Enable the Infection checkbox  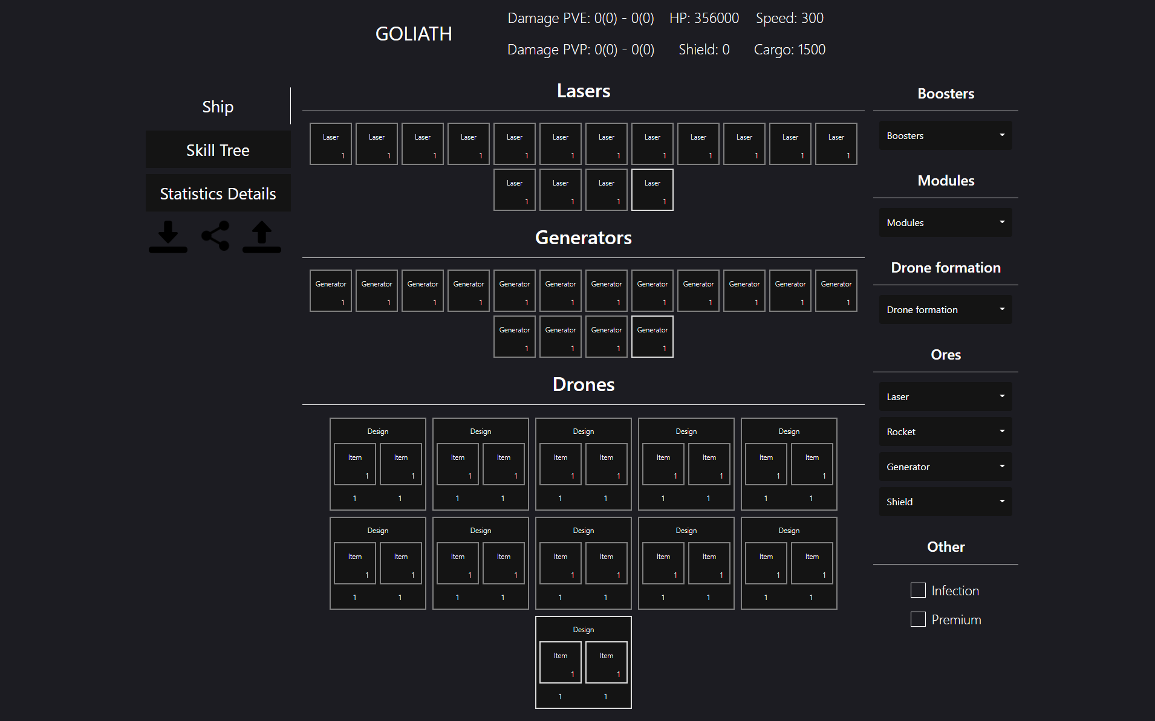[x=918, y=590]
